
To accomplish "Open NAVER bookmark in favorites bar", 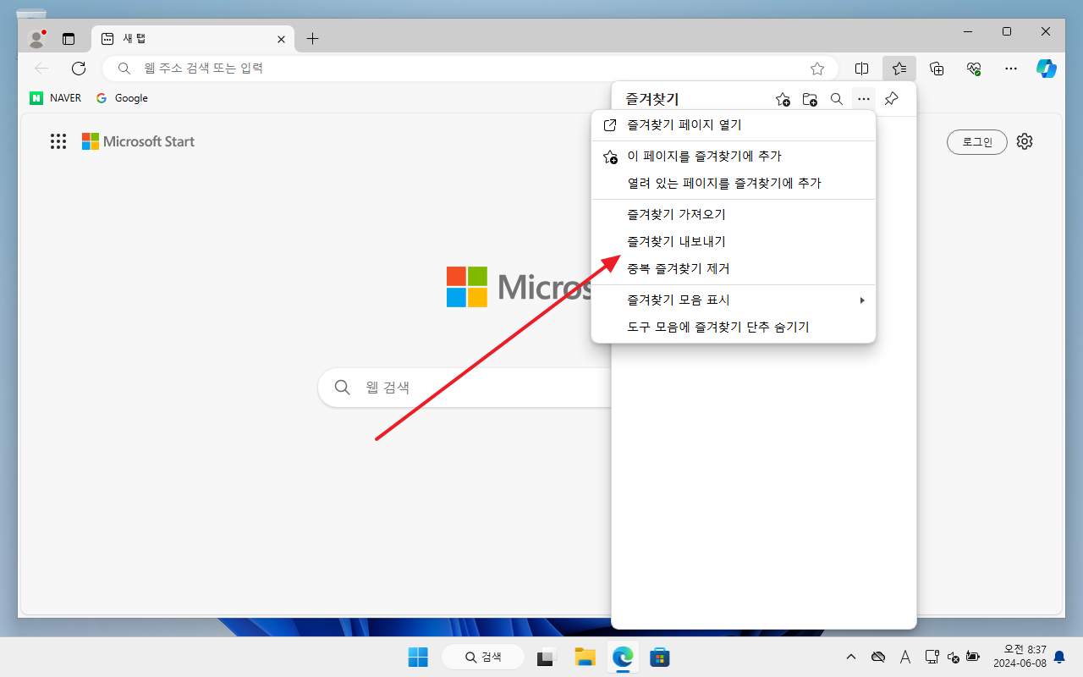I will (x=56, y=98).
